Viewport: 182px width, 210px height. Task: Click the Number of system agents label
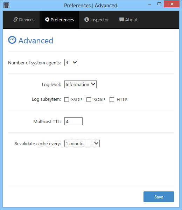pyautogui.click(x=34, y=63)
